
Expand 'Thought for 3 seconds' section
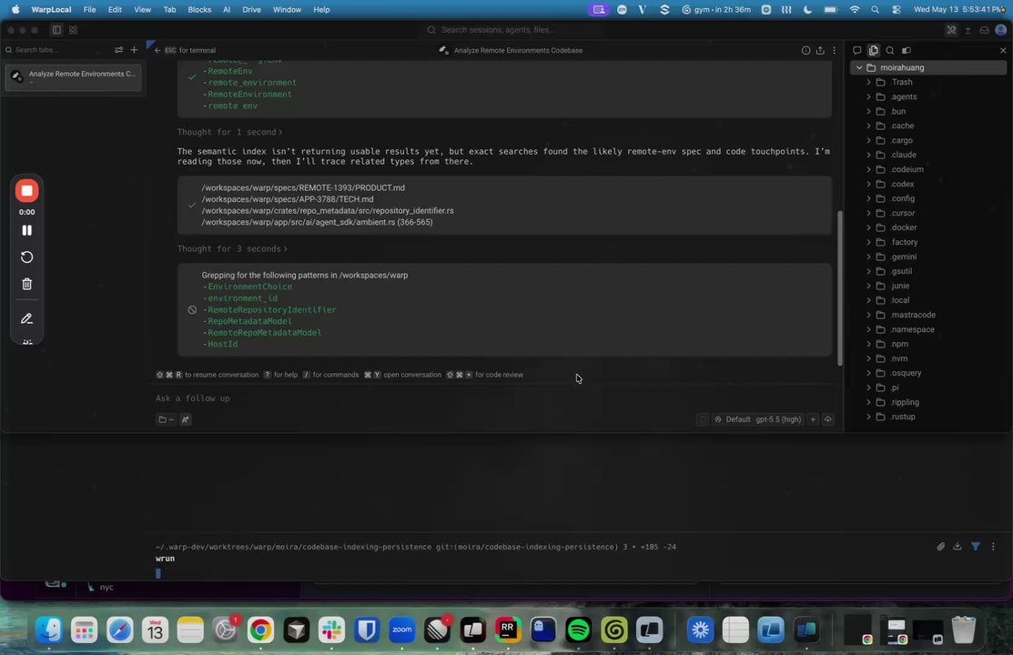point(232,248)
